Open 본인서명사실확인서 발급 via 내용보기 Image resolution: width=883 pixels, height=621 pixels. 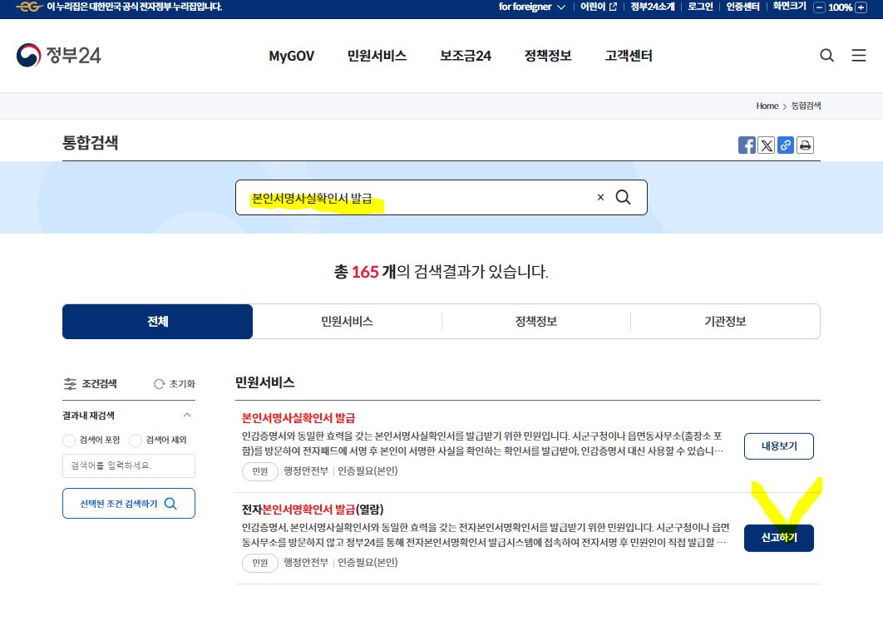[778, 446]
